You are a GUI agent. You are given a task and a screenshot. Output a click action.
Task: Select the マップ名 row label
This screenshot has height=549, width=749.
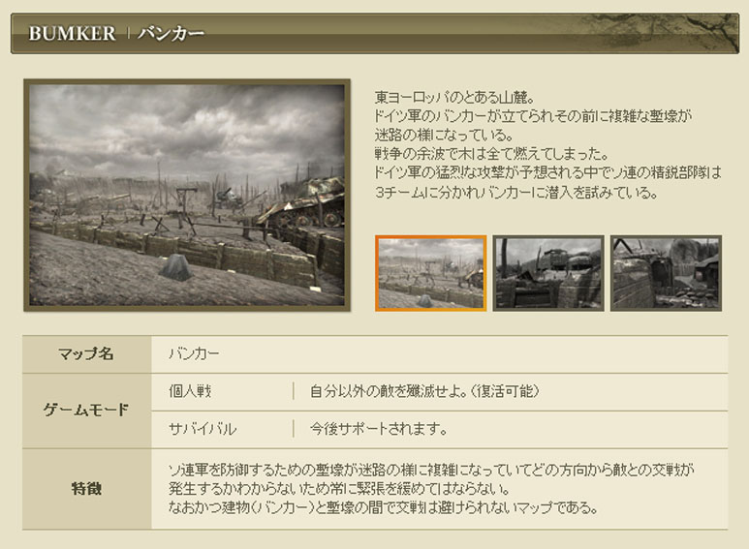click(x=86, y=353)
